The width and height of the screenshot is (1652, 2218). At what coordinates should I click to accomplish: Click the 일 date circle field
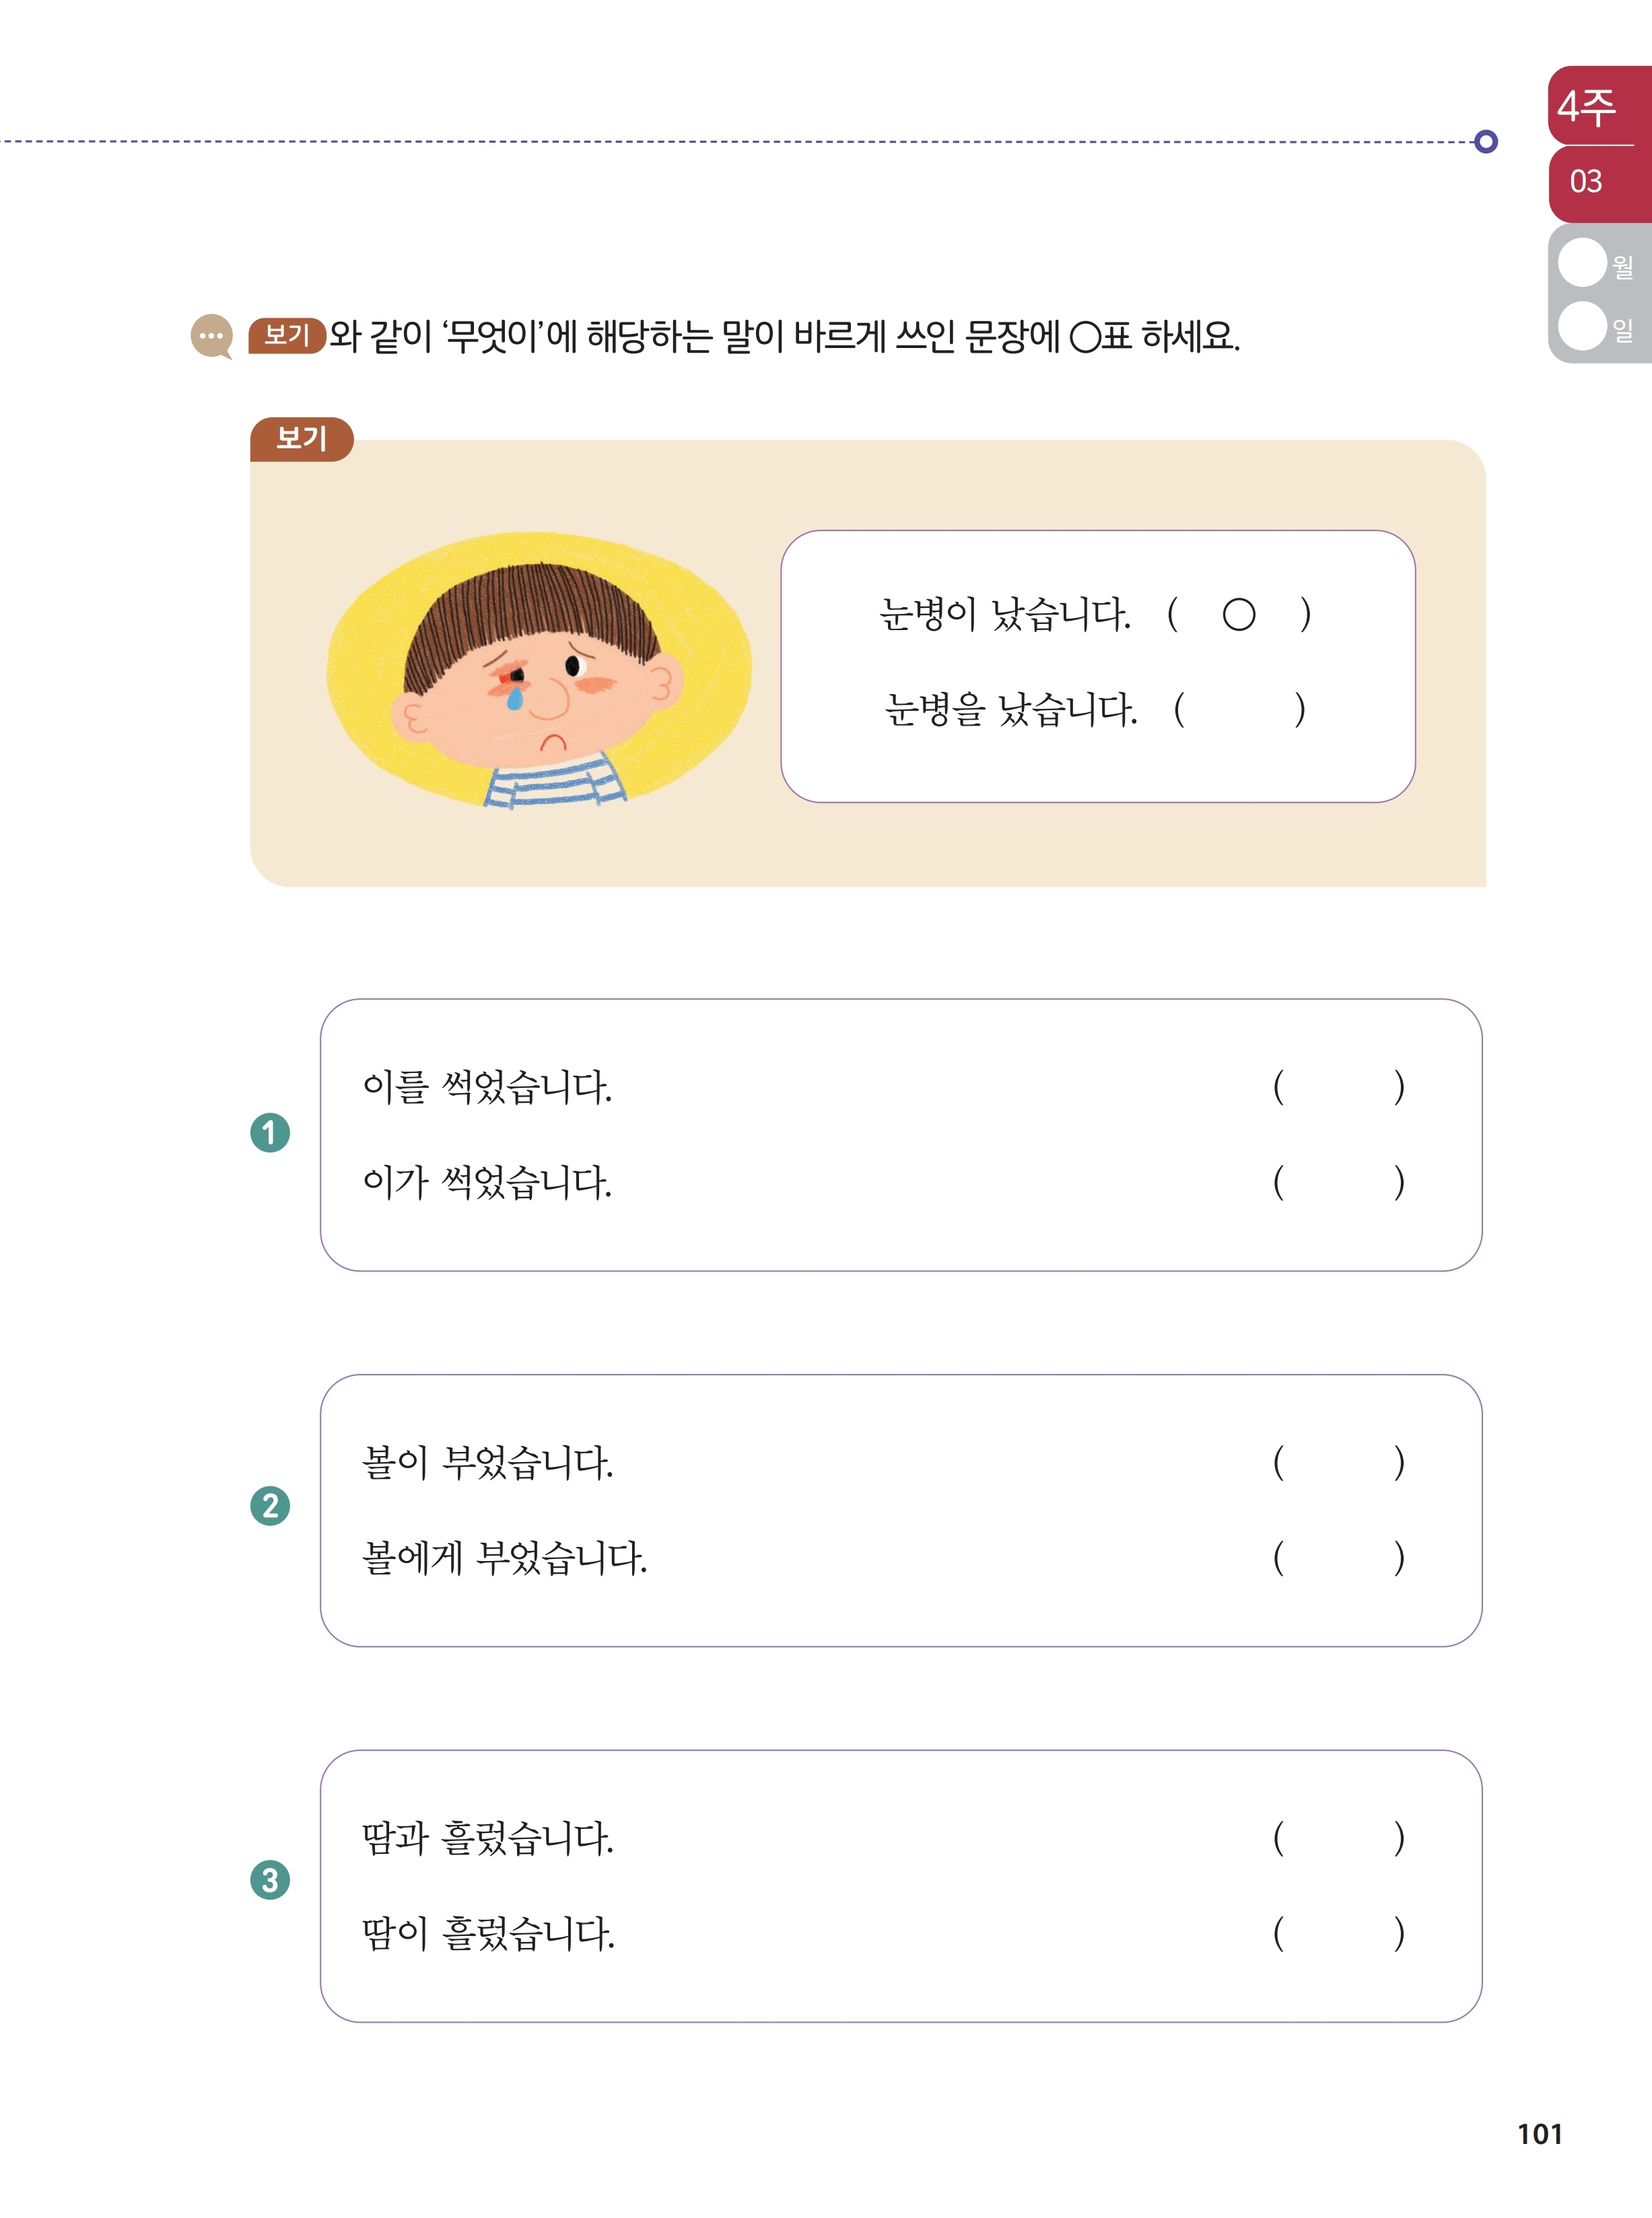click(x=1582, y=326)
